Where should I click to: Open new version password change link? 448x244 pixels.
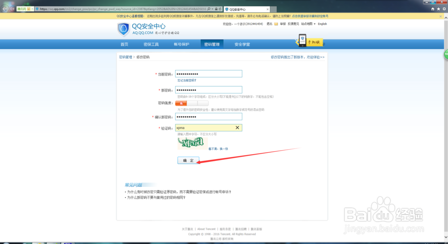pos(297,57)
